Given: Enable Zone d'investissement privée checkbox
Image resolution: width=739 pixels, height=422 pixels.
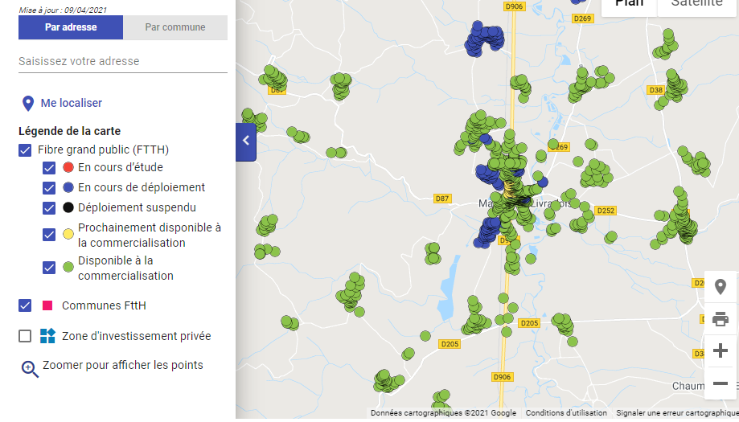Looking at the screenshot, I should pos(25,336).
